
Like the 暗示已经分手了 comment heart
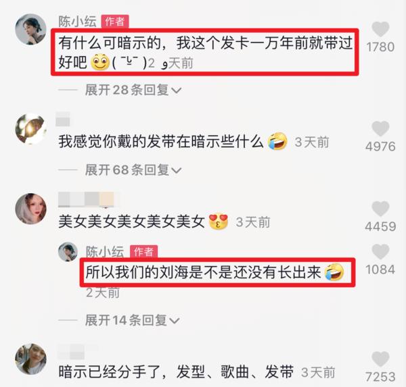click(x=380, y=359)
